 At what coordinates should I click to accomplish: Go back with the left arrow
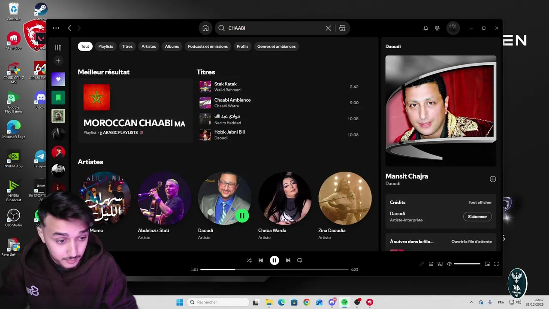tap(69, 28)
